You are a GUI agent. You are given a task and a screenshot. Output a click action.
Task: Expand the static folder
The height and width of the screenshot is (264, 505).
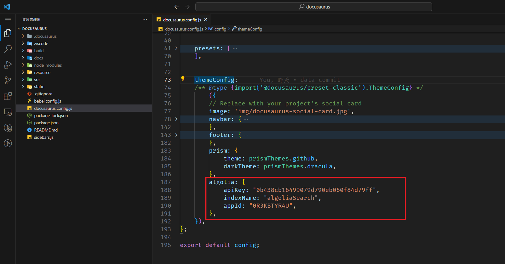[x=23, y=87]
